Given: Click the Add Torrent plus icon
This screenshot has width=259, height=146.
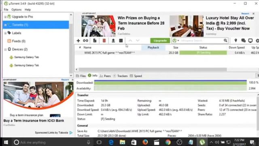Looking at the screenshot, I should coord(78,41).
